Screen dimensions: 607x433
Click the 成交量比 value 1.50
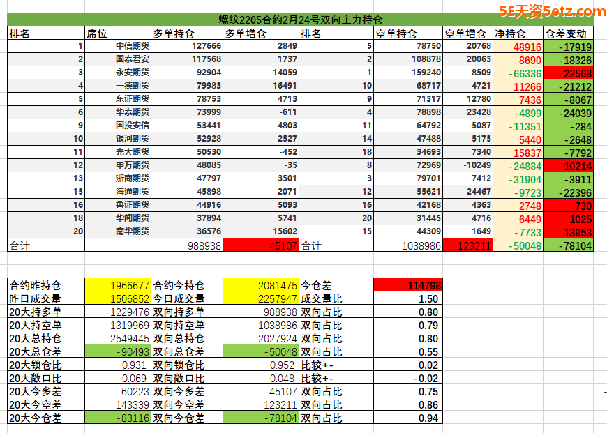tap(407, 298)
